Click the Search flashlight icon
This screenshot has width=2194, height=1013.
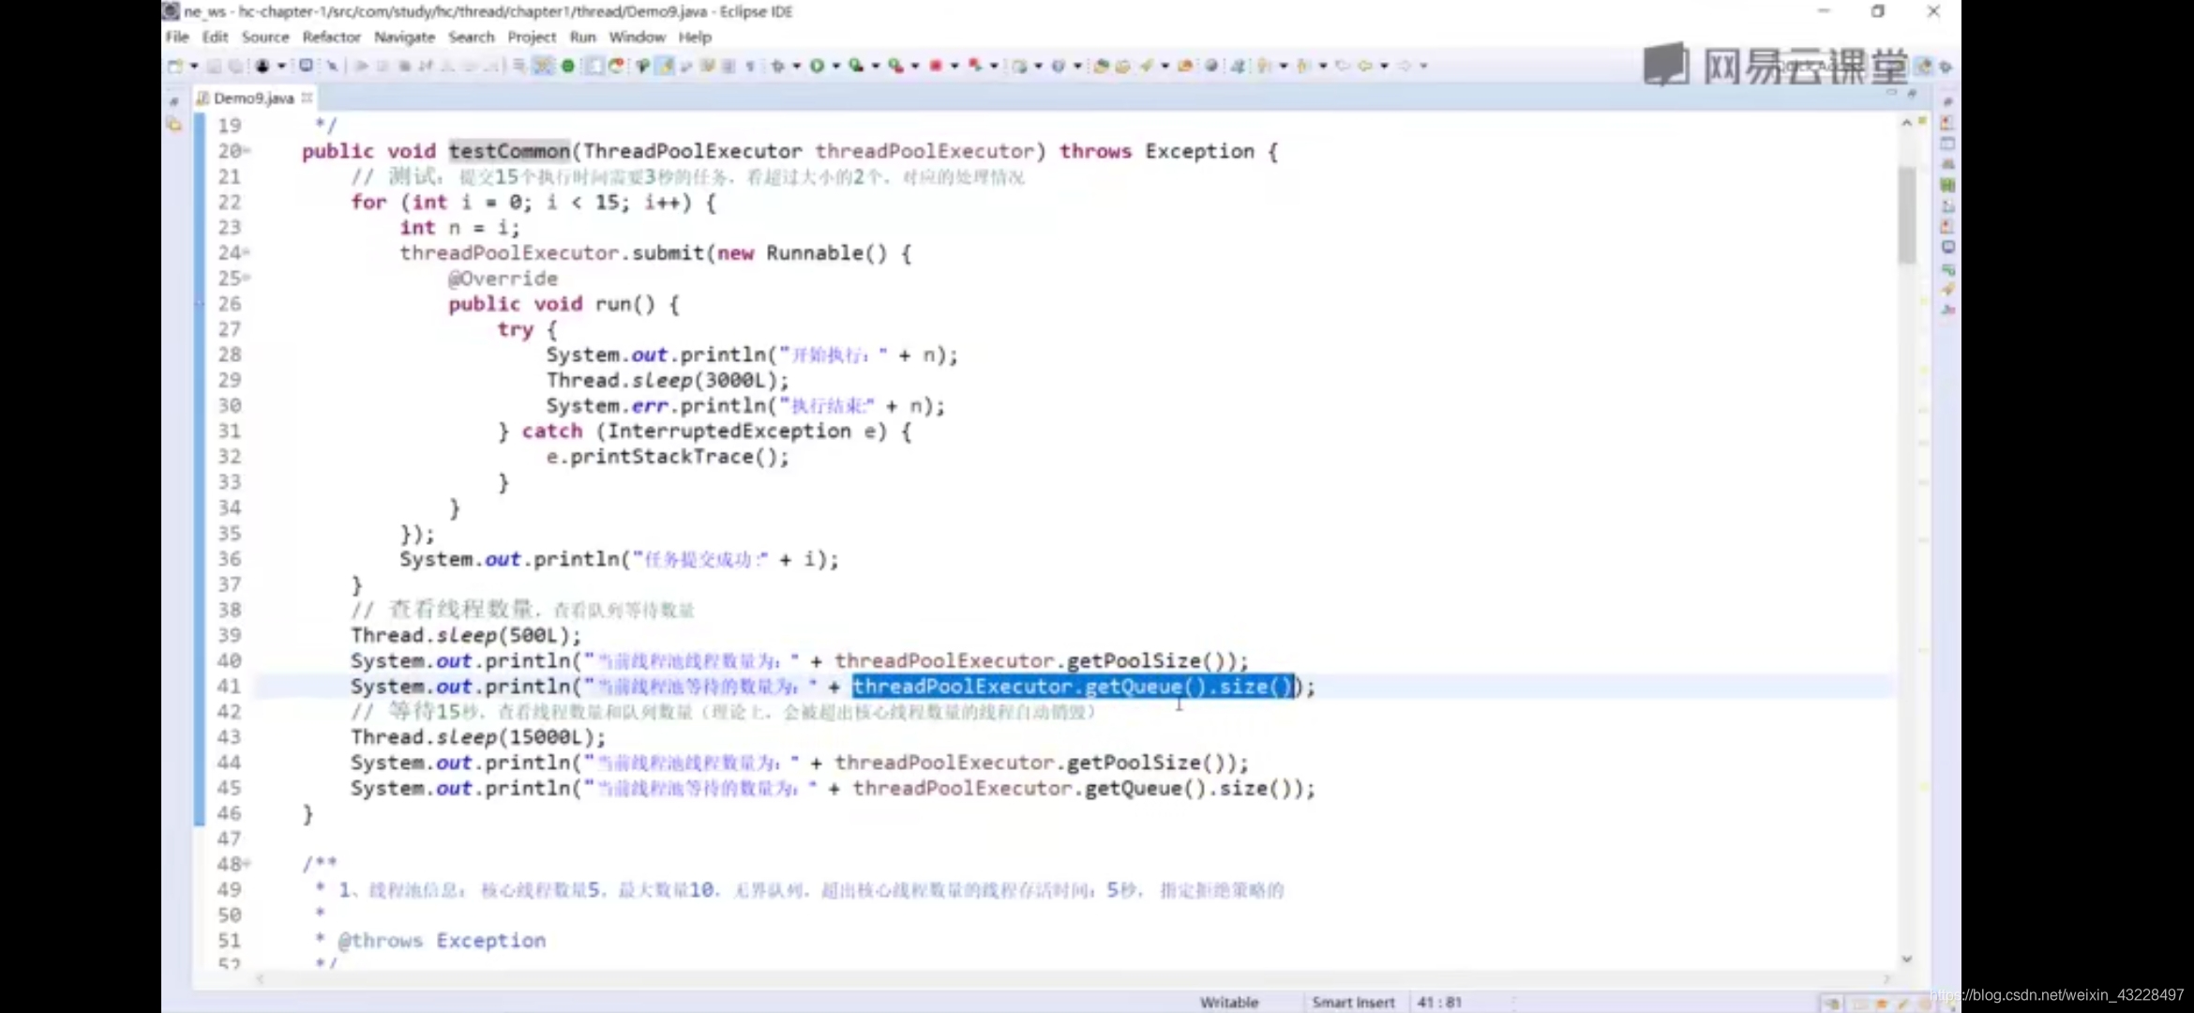[1146, 66]
